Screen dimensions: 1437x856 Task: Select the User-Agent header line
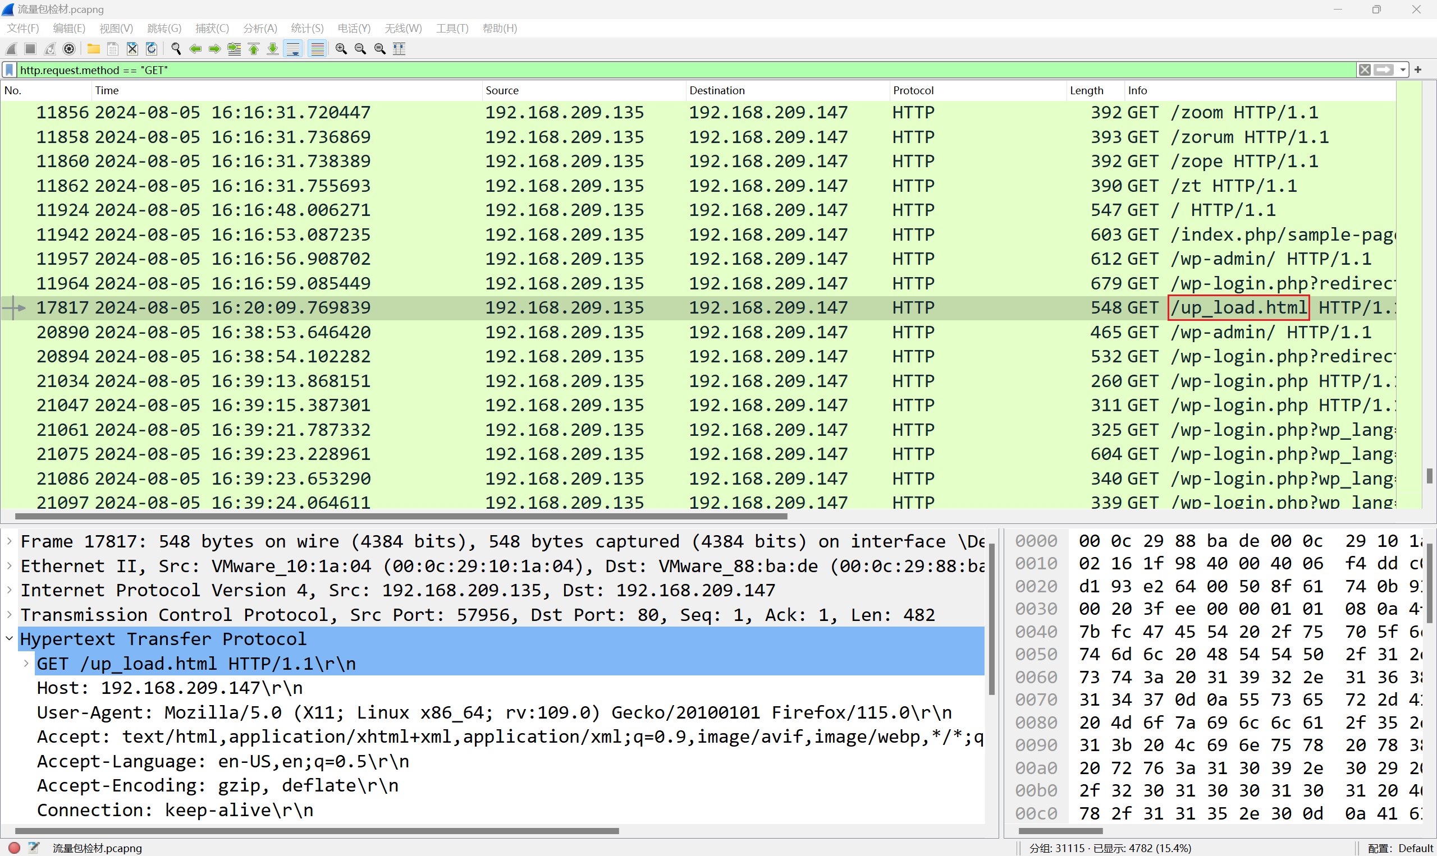coord(495,712)
